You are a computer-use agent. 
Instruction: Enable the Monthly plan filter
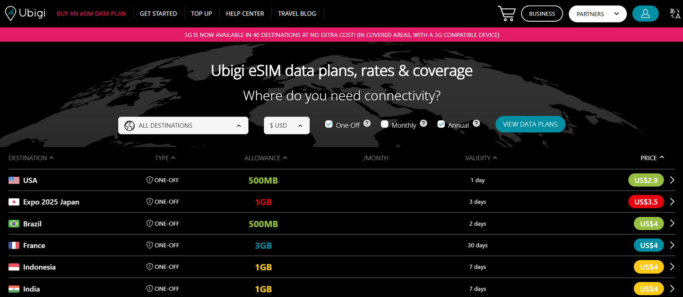[x=384, y=124]
